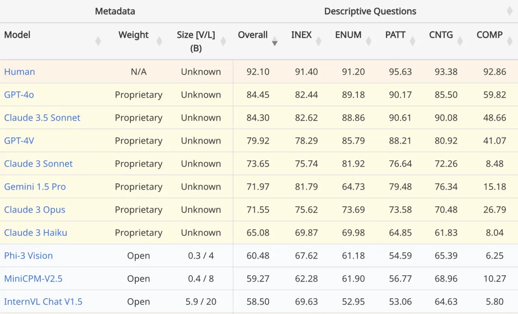Click the Phi-3 Vision model link

[28, 256]
